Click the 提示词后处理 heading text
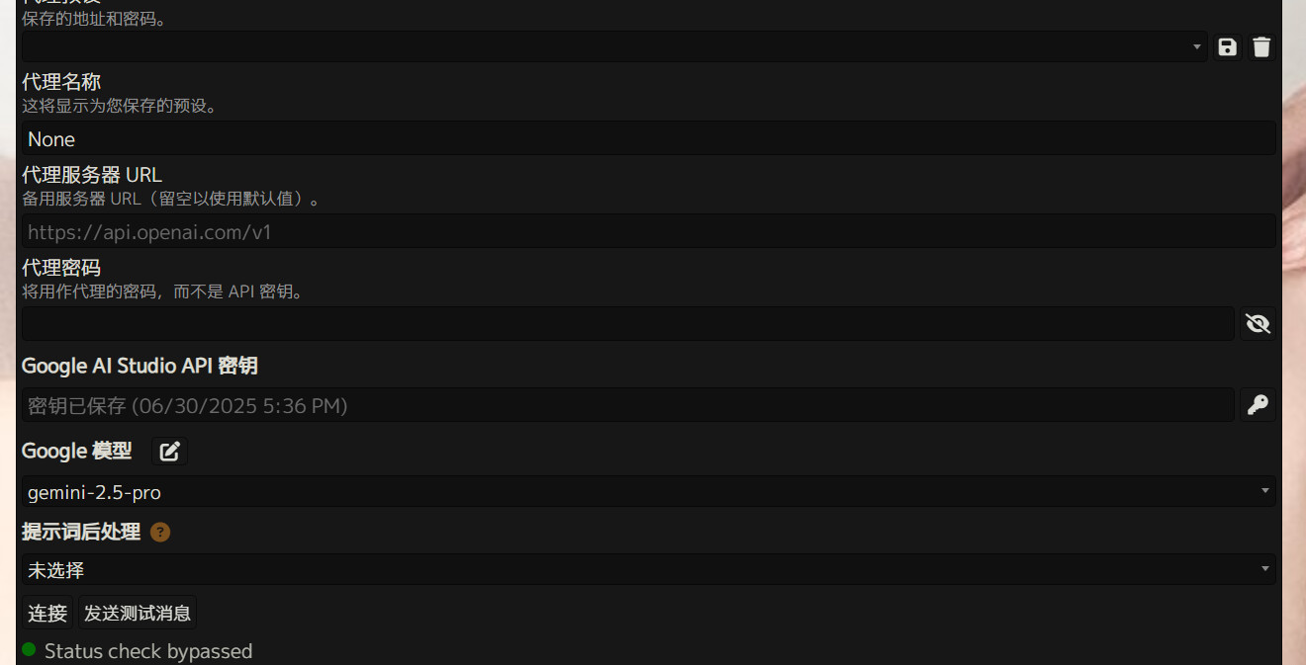The height and width of the screenshot is (665, 1306). 81,532
